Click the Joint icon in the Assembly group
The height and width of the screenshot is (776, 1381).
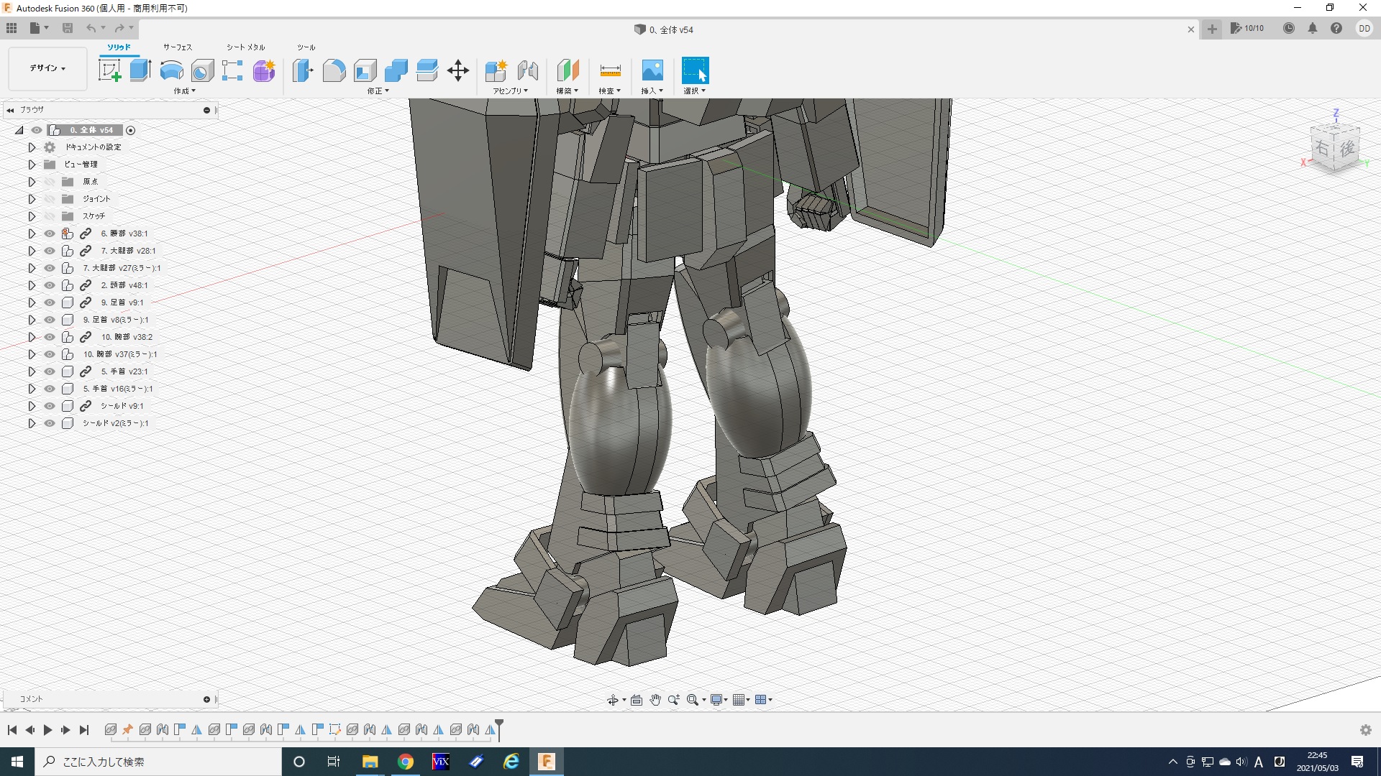528,70
